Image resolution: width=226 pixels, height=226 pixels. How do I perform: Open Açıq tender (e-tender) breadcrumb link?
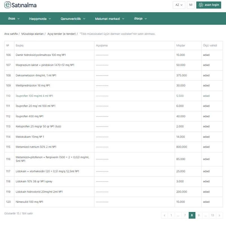(x=61, y=34)
